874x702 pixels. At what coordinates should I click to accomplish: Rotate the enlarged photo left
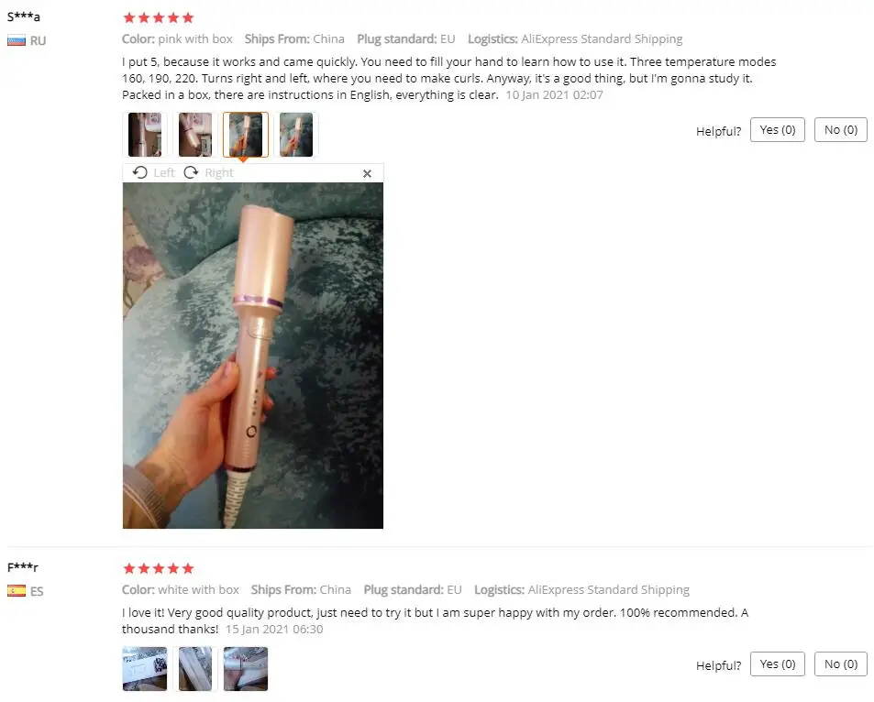click(x=154, y=172)
